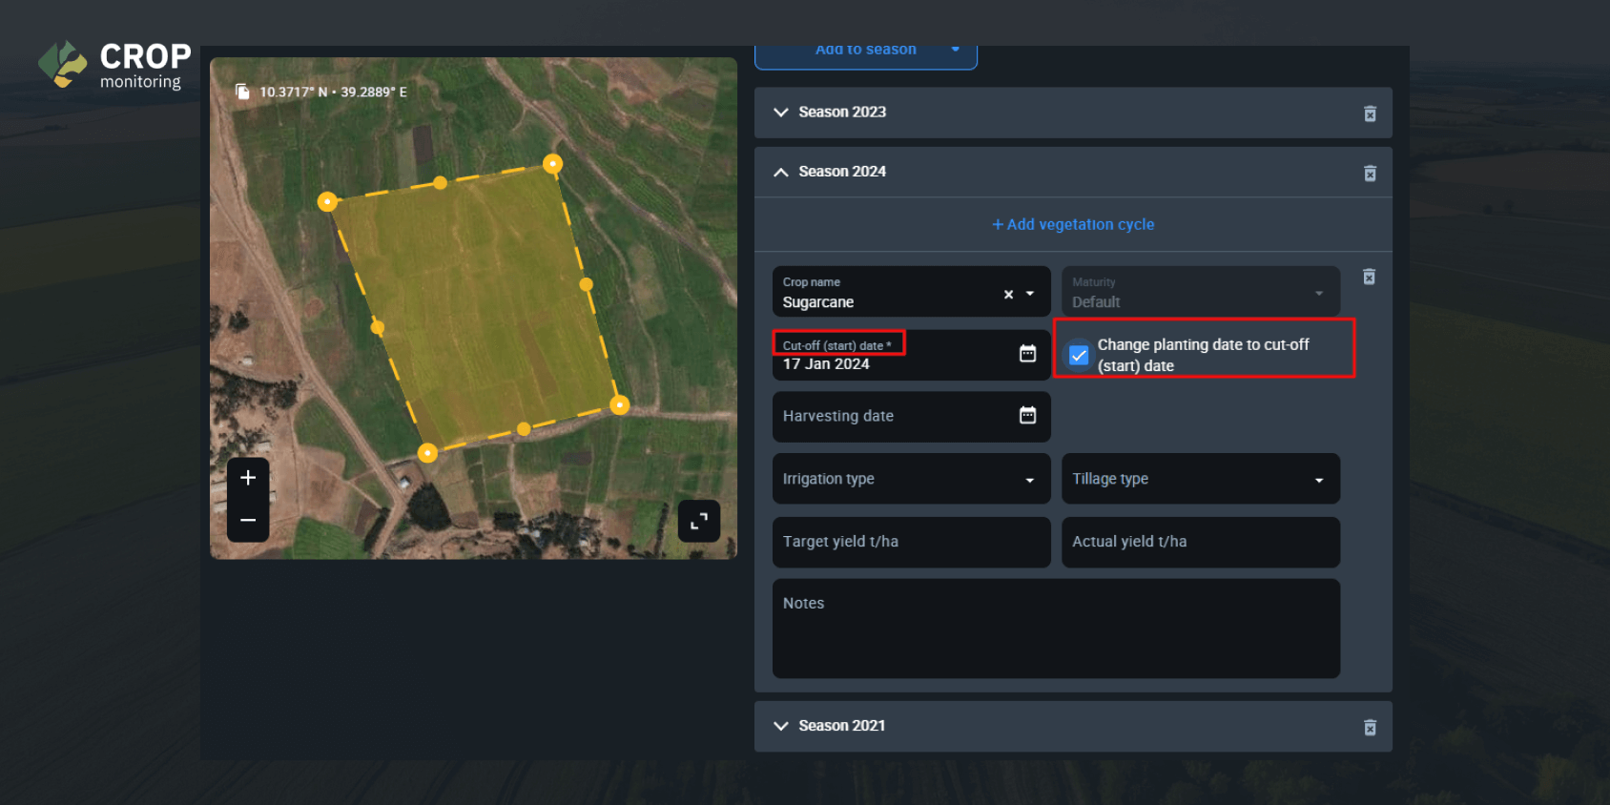Clear the Sugarcane crop name selection

[1008, 295]
